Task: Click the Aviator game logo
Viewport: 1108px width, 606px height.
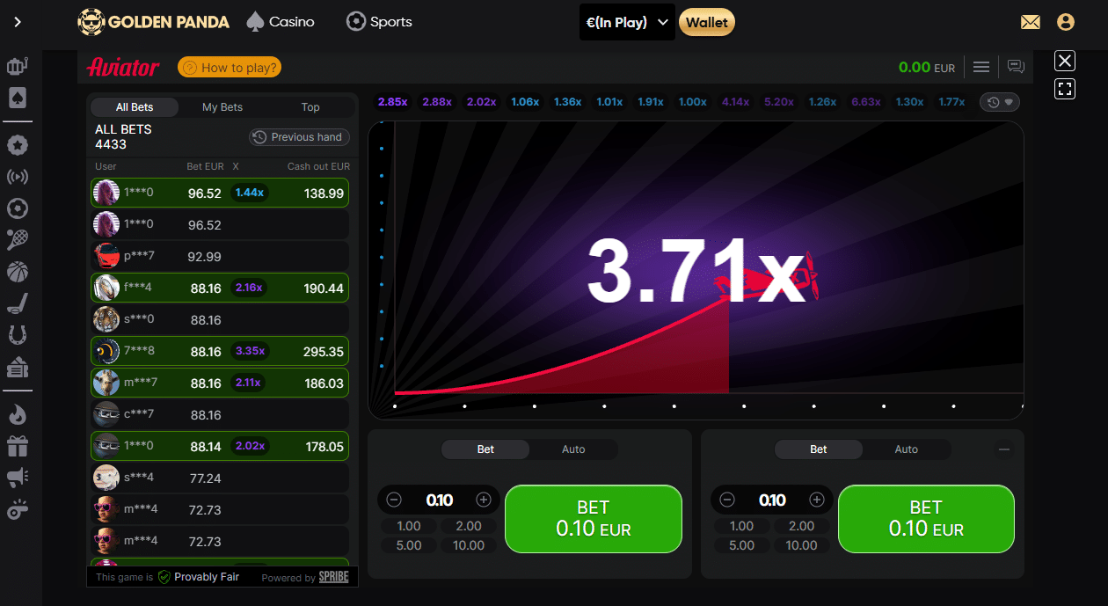Action: pyautogui.click(x=123, y=67)
